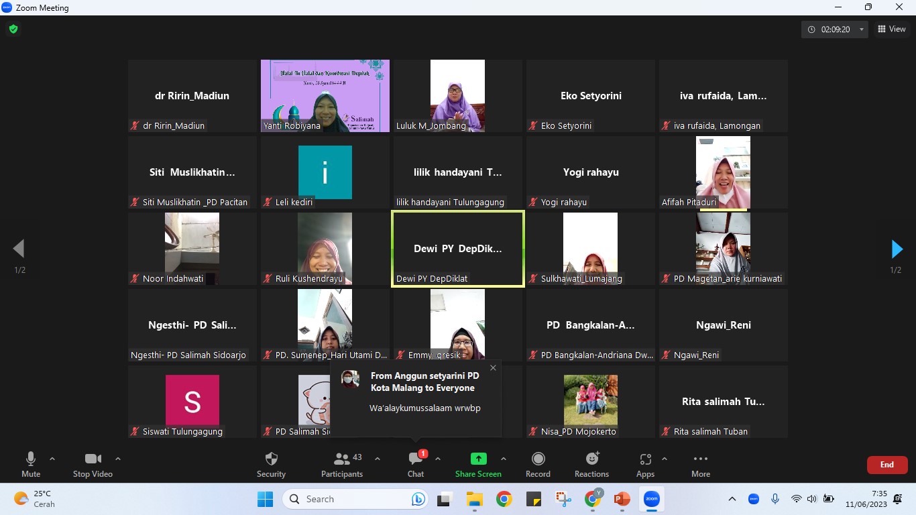Image resolution: width=916 pixels, height=515 pixels.
Task: Click the green encryption shield icon
Action: [x=13, y=29]
